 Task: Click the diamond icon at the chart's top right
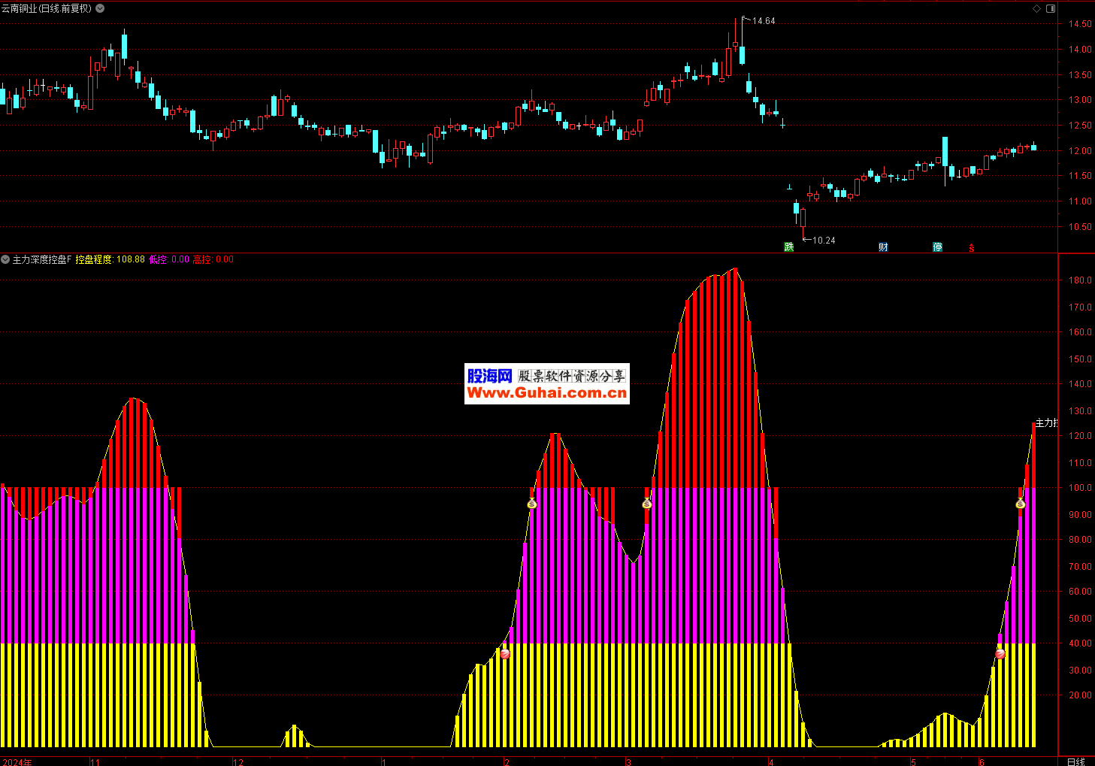[1037, 8]
